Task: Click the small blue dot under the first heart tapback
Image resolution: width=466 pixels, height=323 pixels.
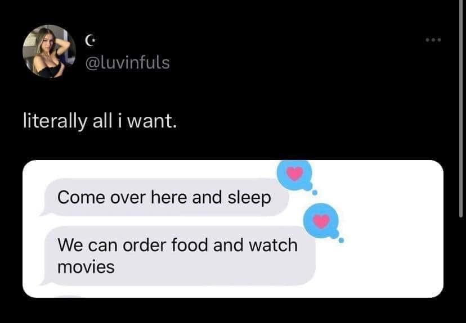Action: [315, 193]
